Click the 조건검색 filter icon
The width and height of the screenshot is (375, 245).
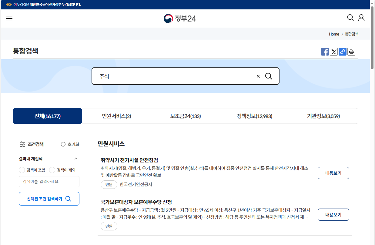(22, 144)
